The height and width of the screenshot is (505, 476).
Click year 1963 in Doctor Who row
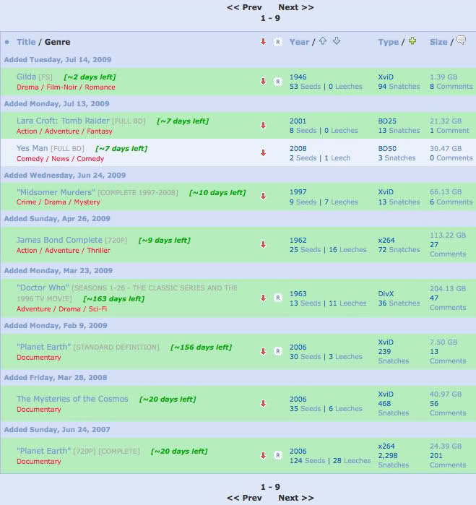coord(298,294)
